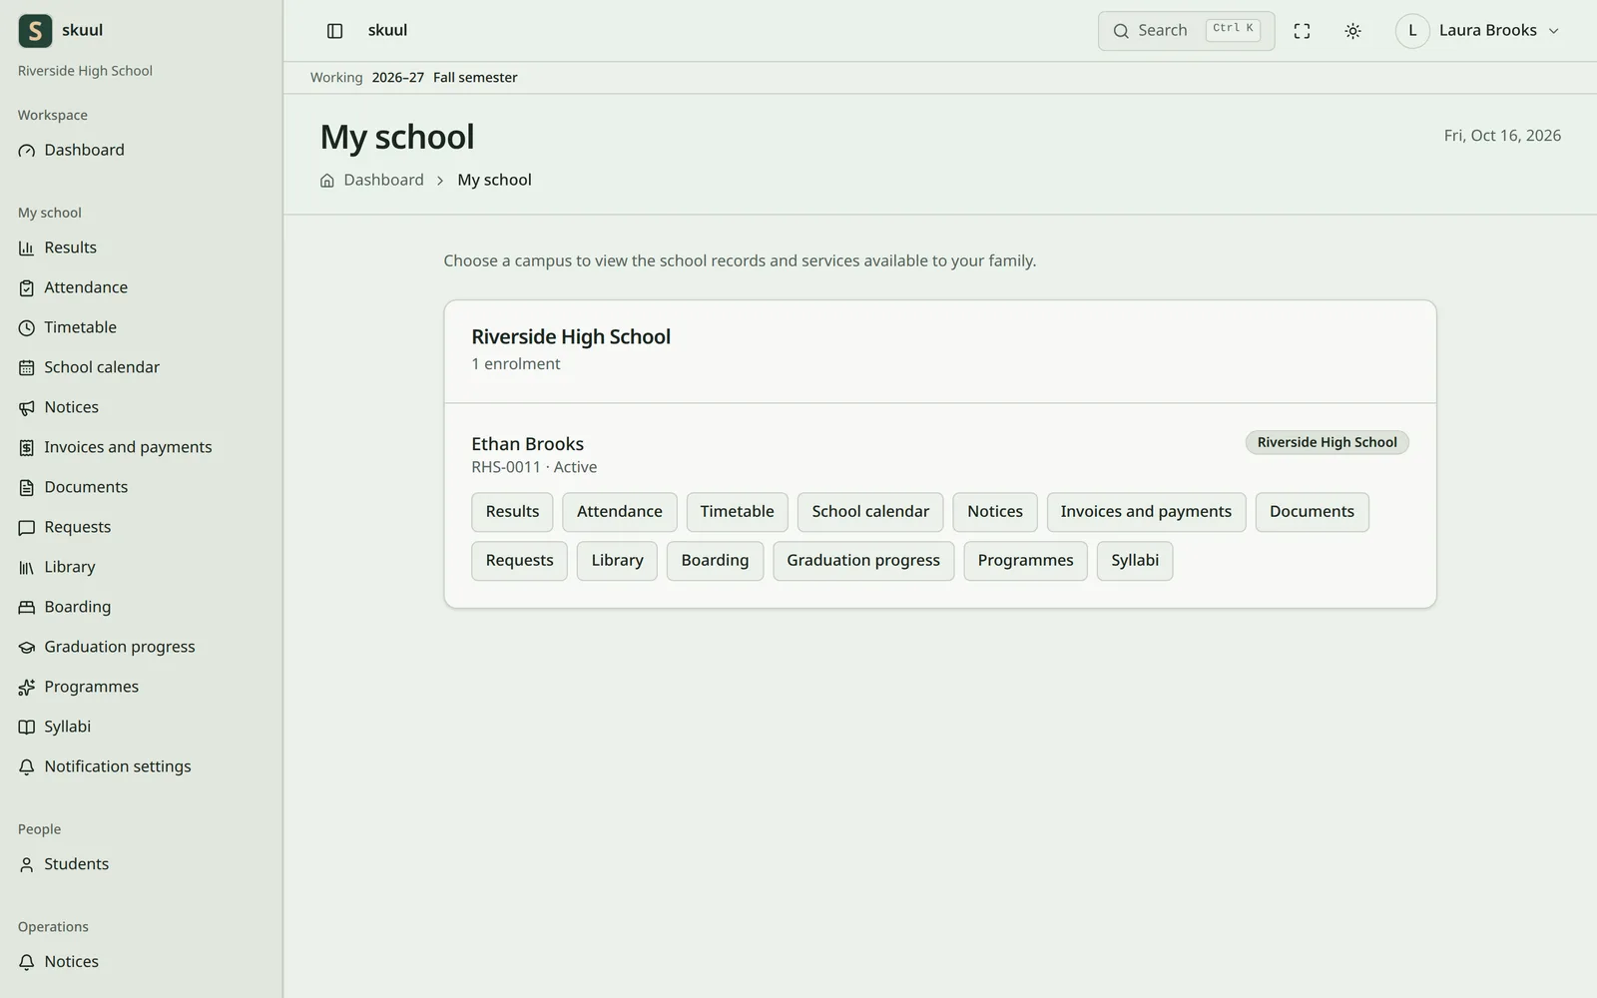
Task: Click the Graduation progress cap icon
Action: (x=27, y=648)
